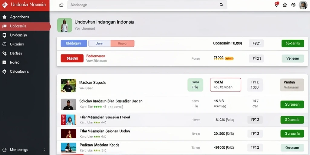Viewport: 310px width, 155px height.
Task: Open the three-dot menu beside Mactowag
Action: 44,150
